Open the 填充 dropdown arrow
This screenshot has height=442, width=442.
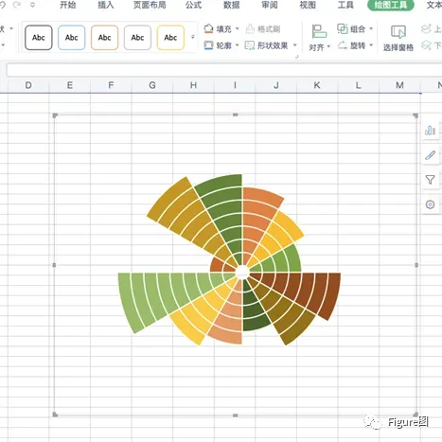(x=238, y=28)
